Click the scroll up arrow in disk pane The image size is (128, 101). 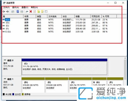click(x=125, y=58)
